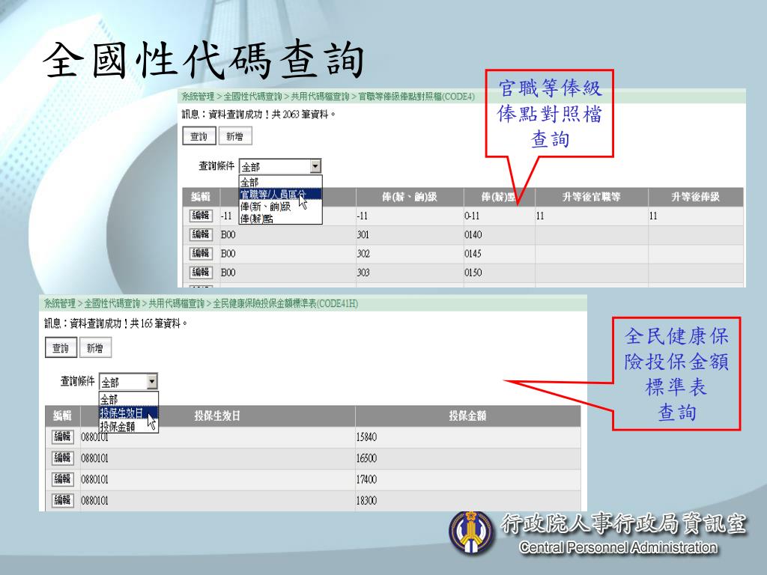Click the 升等後官職等 column header
Image resolution: width=767 pixels, height=575 pixels.
(592, 197)
